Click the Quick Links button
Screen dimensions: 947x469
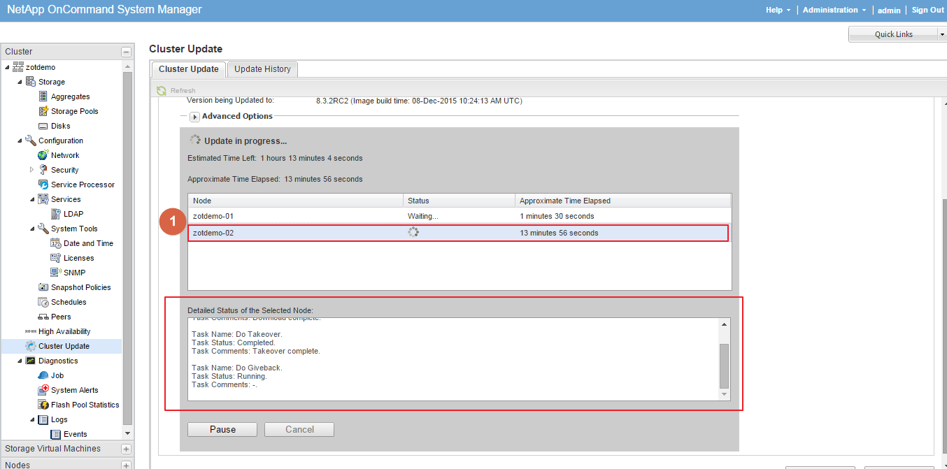(893, 34)
